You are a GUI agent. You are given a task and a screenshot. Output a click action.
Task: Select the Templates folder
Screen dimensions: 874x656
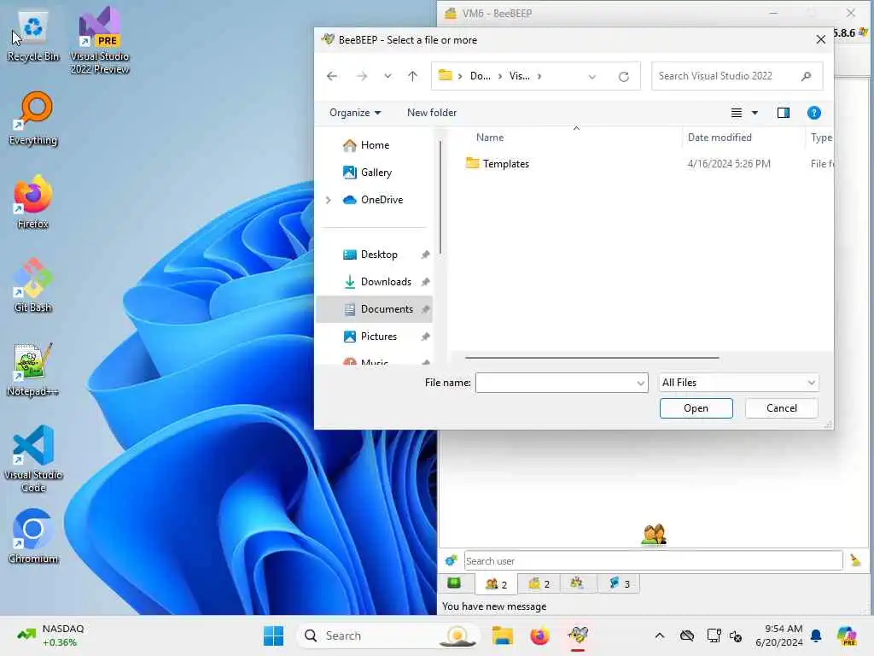pos(505,164)
